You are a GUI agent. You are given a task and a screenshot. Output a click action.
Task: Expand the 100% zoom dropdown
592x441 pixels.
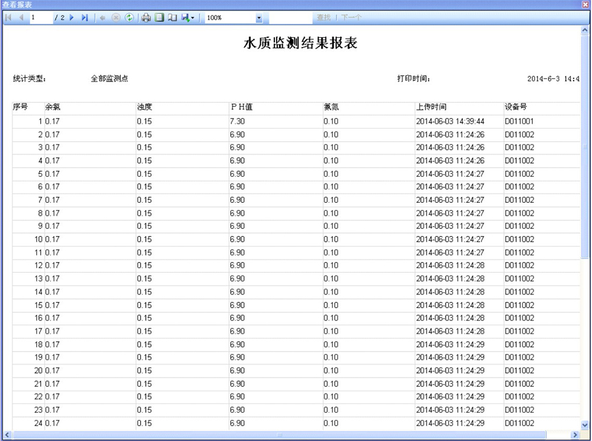click(258, 18)
